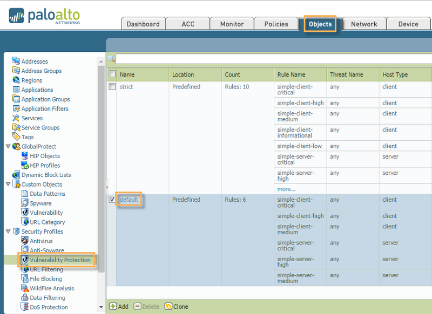Viewport: 432px width, 314px height.
Task: Toggle the select-all header checkbox
Action: click(112, 74)
